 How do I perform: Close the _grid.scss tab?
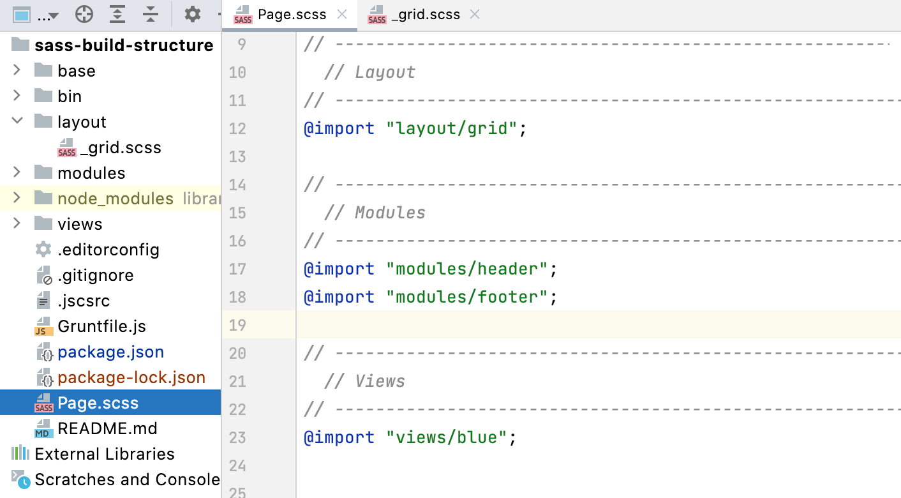pyautogui.click(x=474, y=14)
